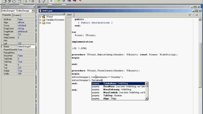
Task: Open the Unit1 editor tab
Action: [x=69, y=15]
